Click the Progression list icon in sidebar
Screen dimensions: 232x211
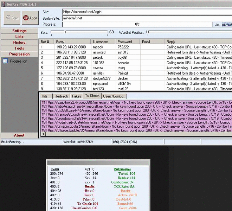[x=6, y=61]
